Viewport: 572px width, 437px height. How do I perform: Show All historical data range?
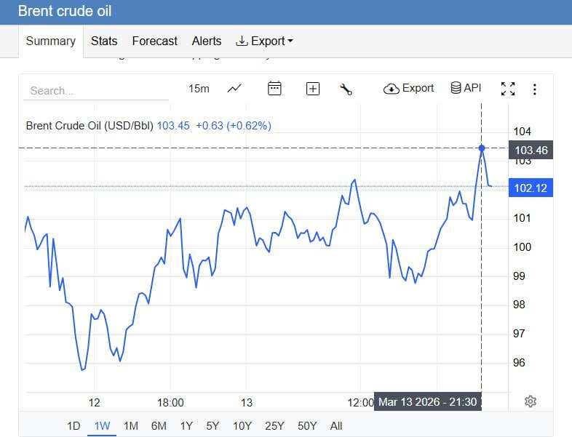click(335, 426)
